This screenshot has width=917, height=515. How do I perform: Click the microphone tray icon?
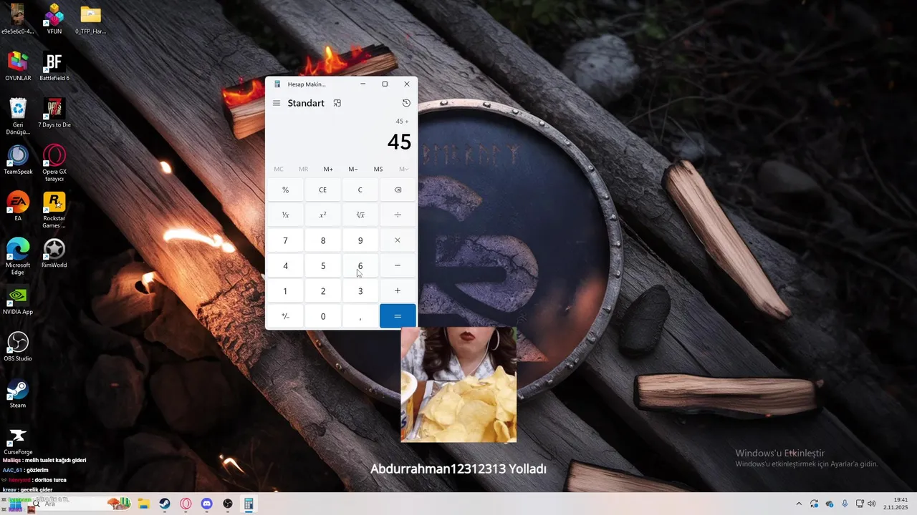click(845, 504)
